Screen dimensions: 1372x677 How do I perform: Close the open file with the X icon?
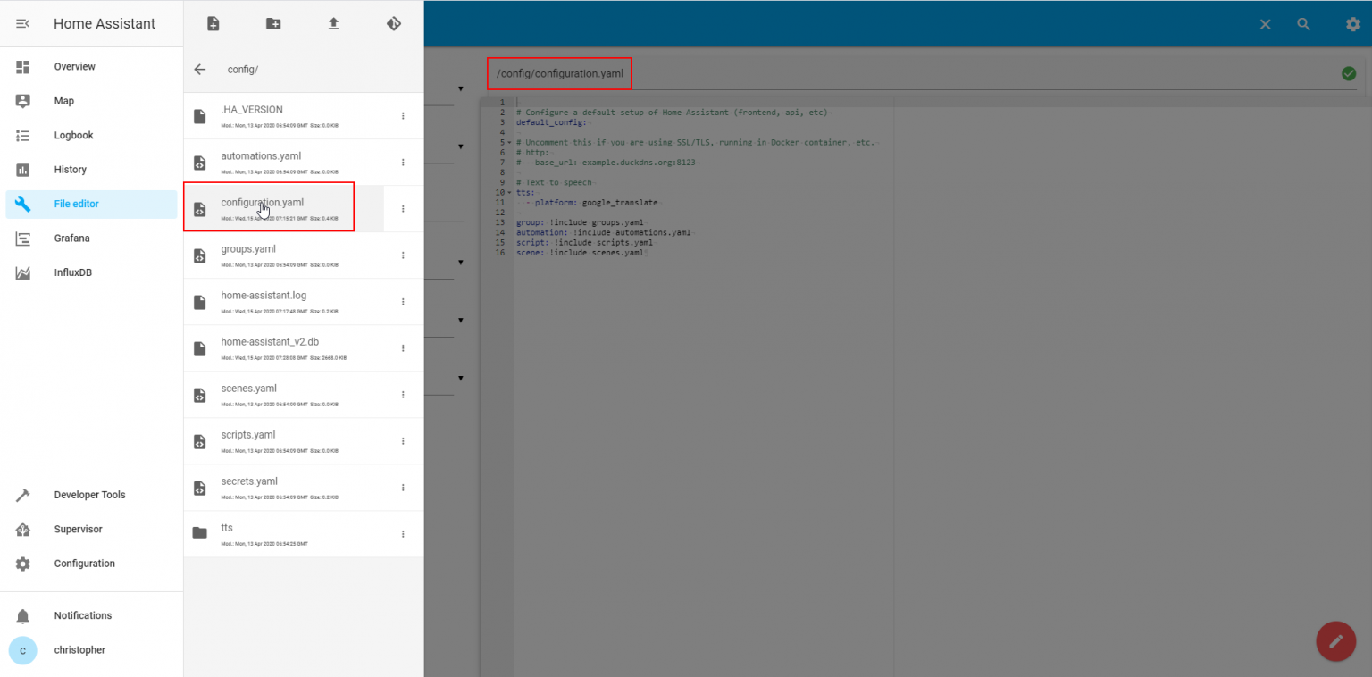pyautogui.click(x=1265, y=24)
